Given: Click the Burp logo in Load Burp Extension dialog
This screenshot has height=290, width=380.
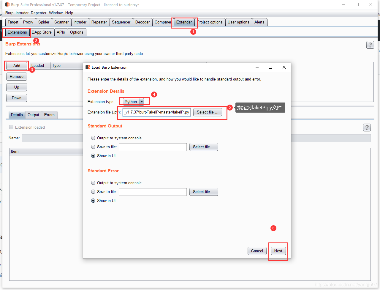Looking at the screenshot, I should (88, 67).
